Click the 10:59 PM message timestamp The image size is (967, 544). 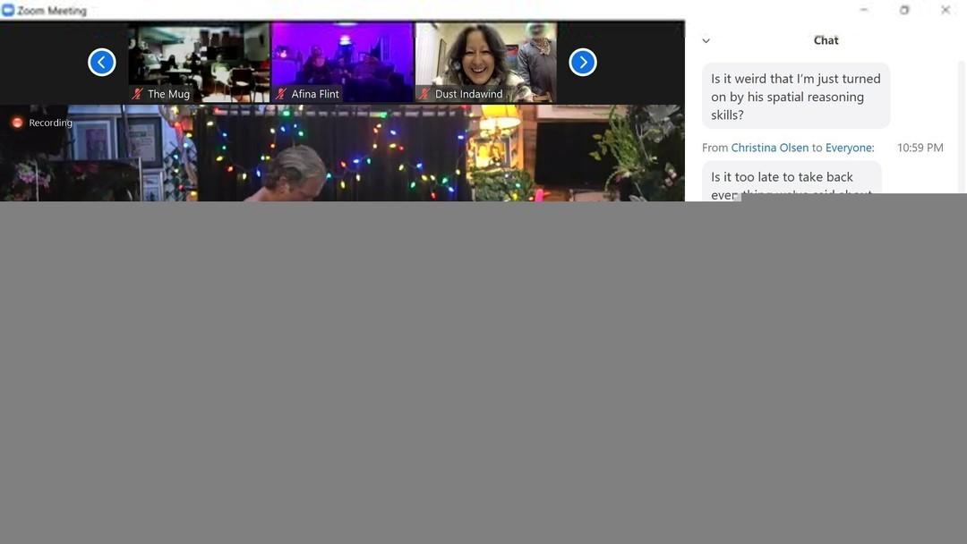pos(920,148)
